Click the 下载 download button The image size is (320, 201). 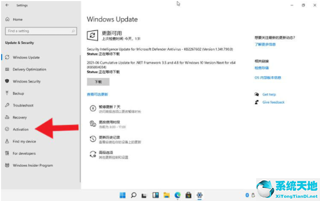pyautogui.click(x=98, y=82)
